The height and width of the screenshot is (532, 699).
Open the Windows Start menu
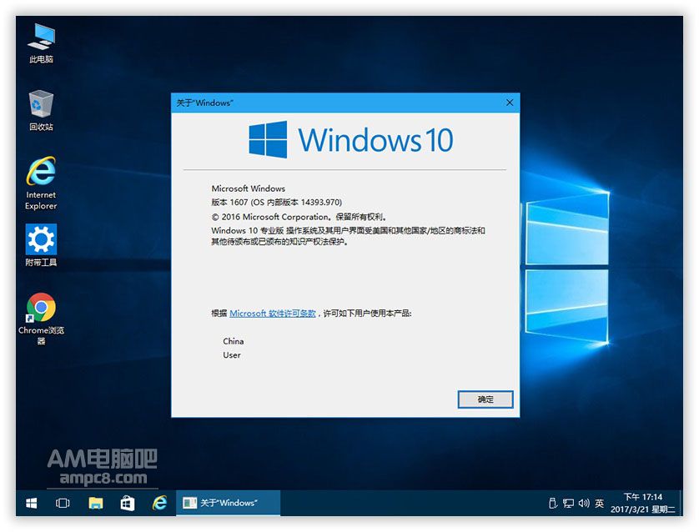point(31,503)
